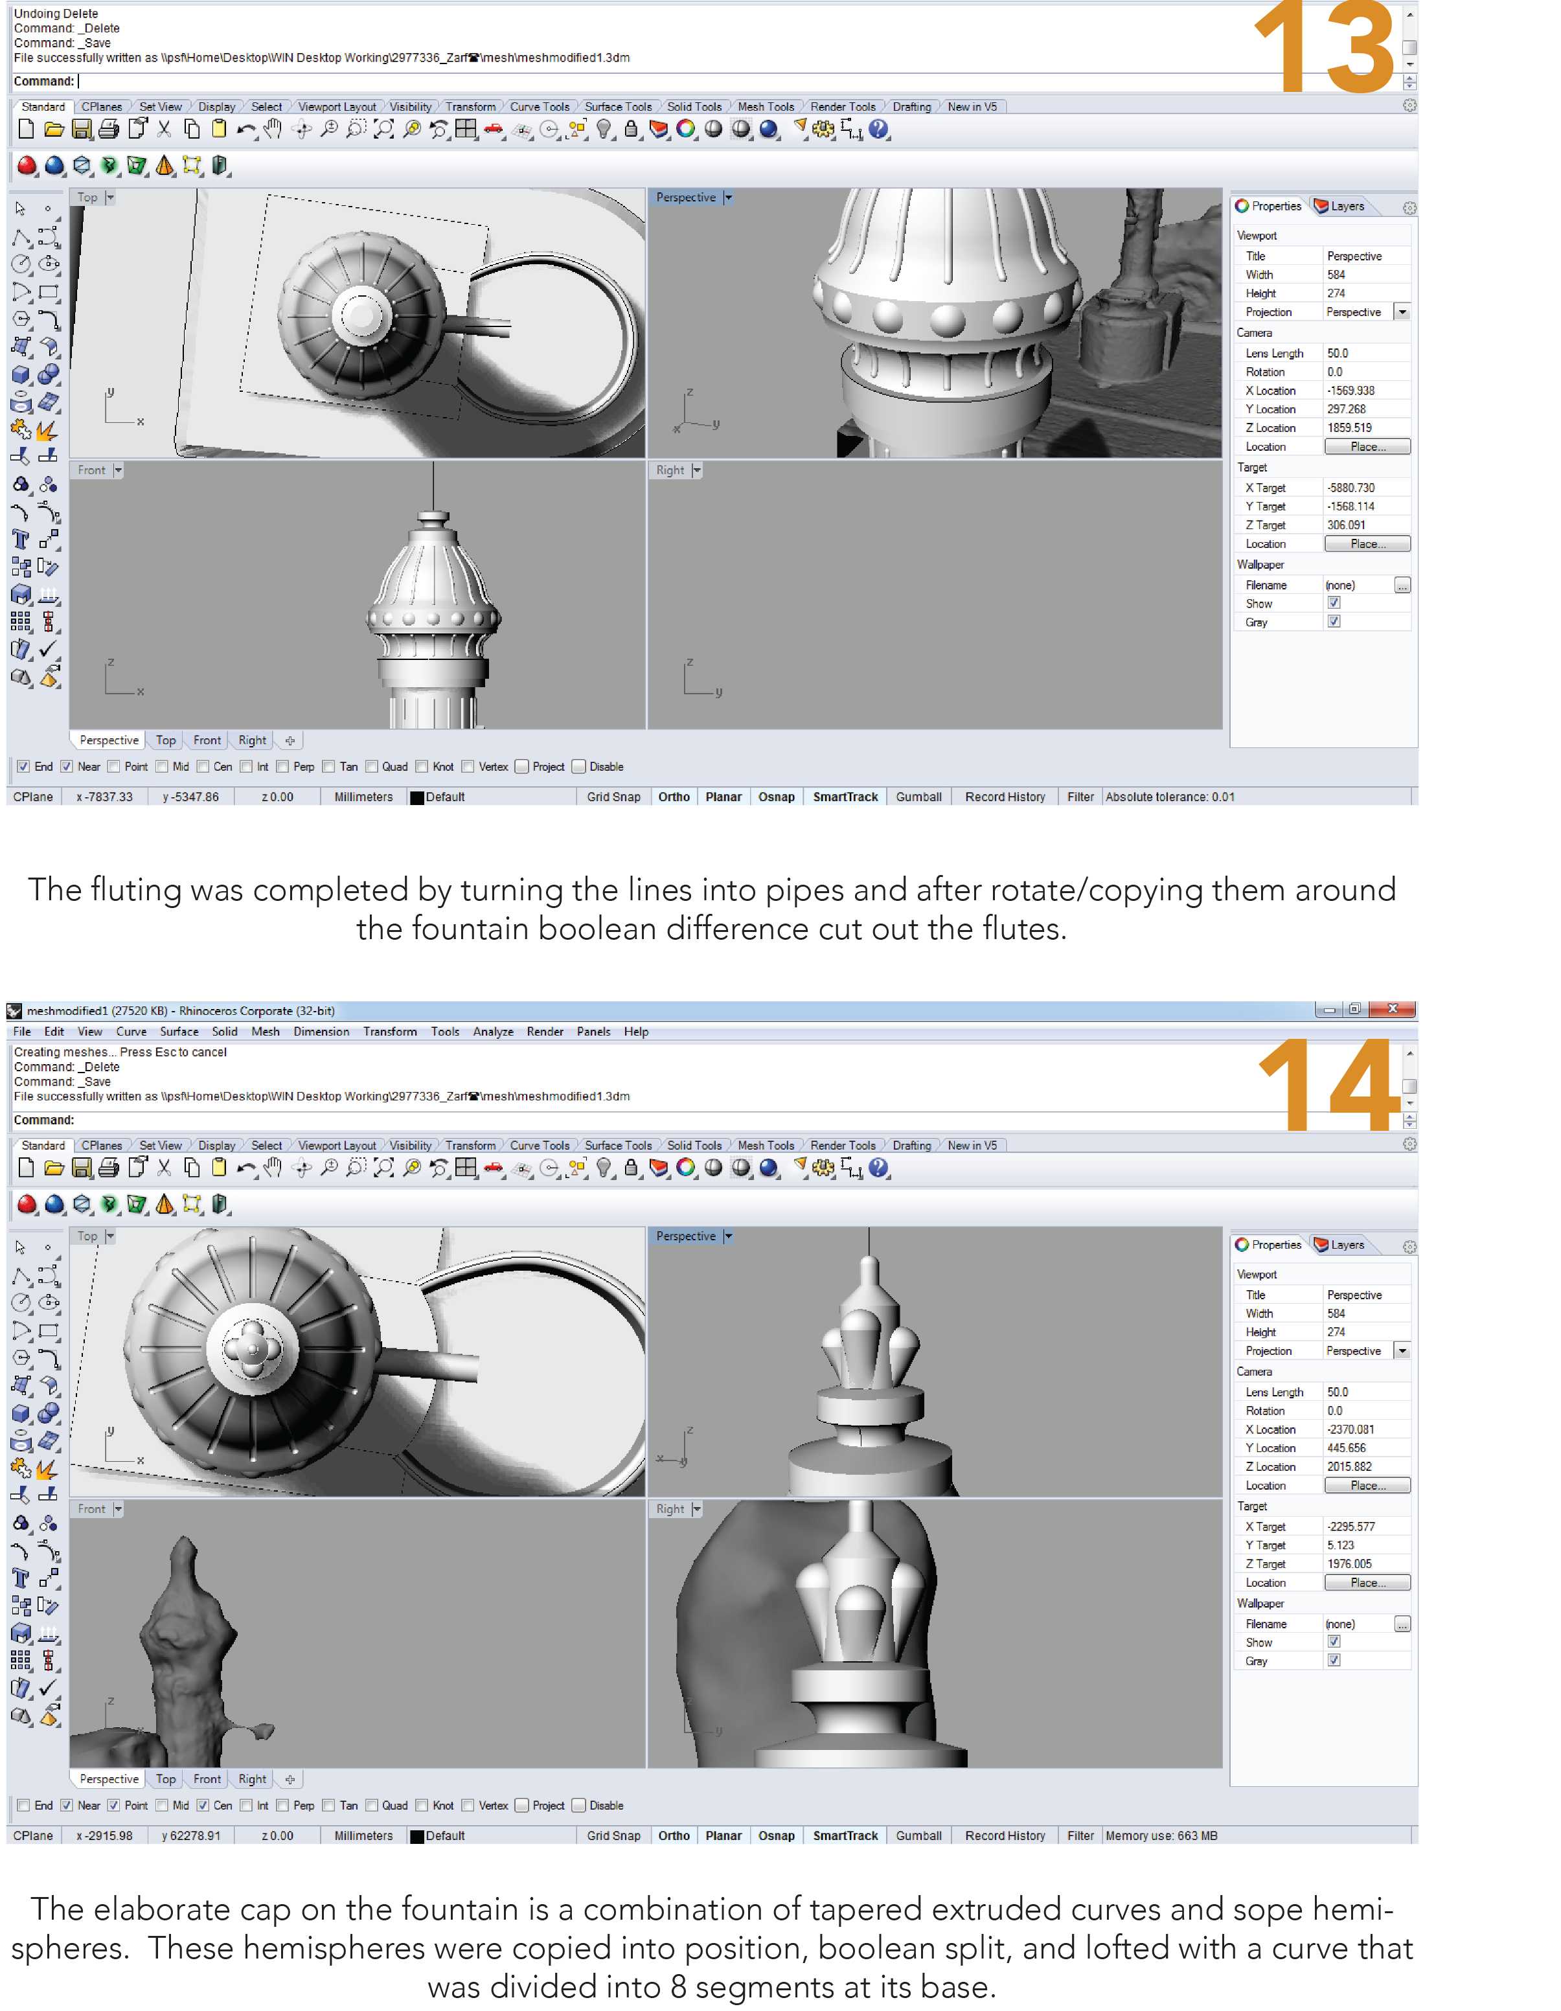The width and height of the screenshot is (1561, 2011).
Task: Click the Box solid tool in screenshot 13 sidebar
Action: pyautogui.click(x=20, y=375)
